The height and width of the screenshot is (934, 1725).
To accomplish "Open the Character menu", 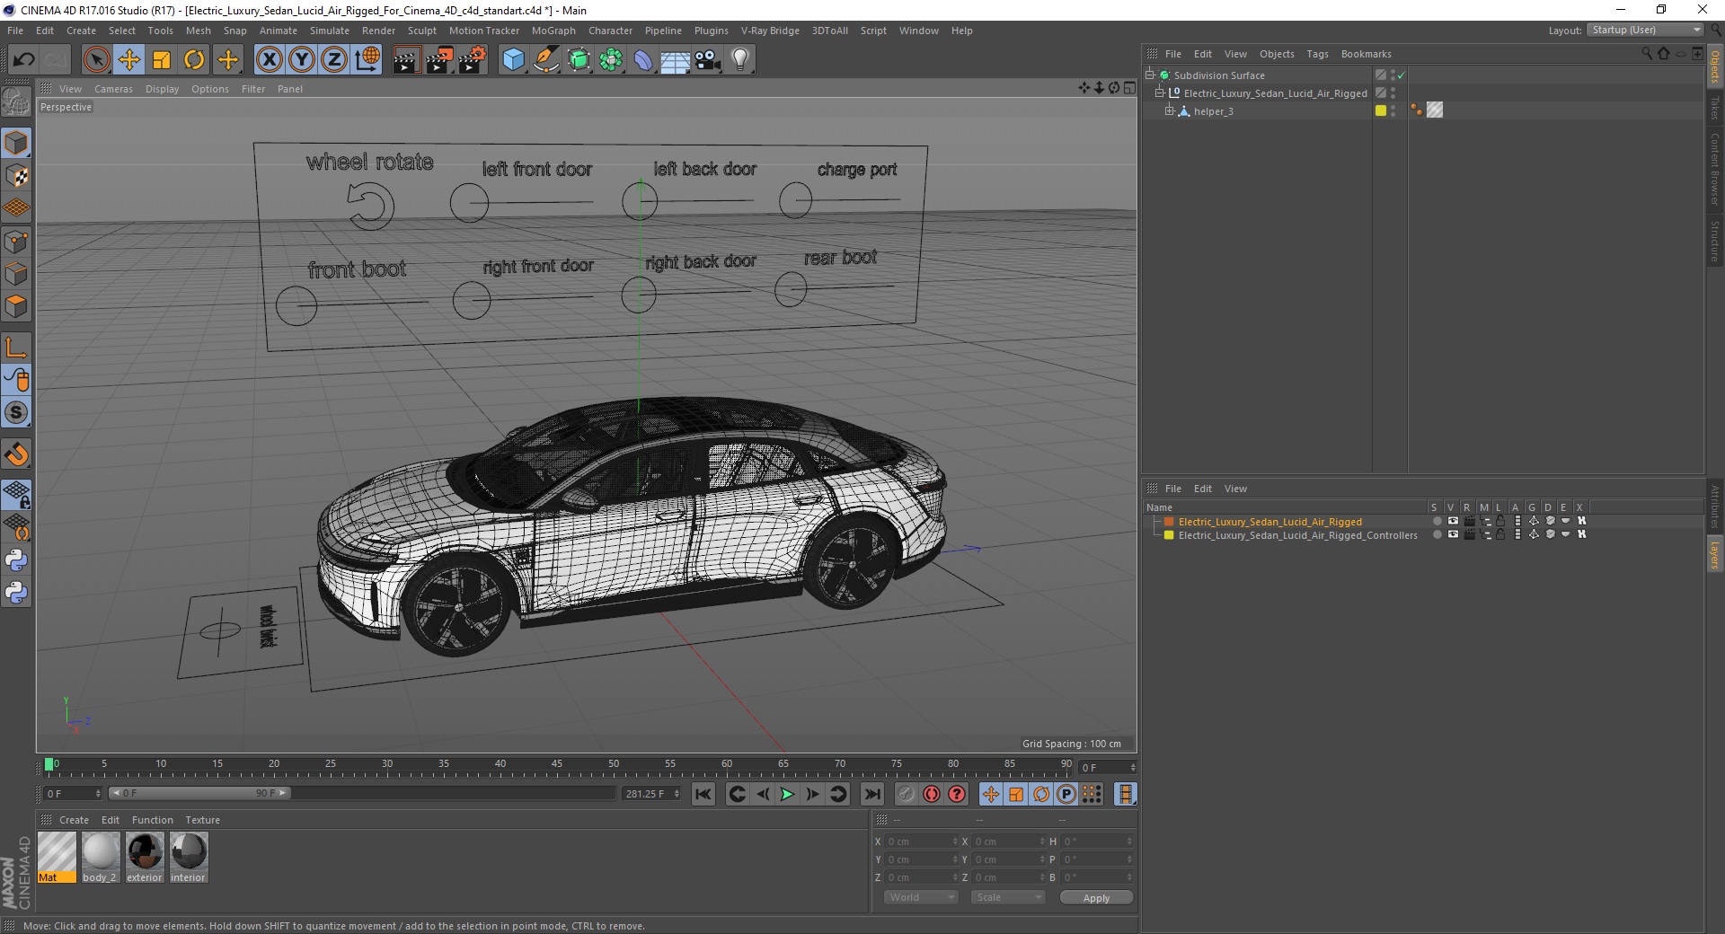I will (x=610, y=31).
